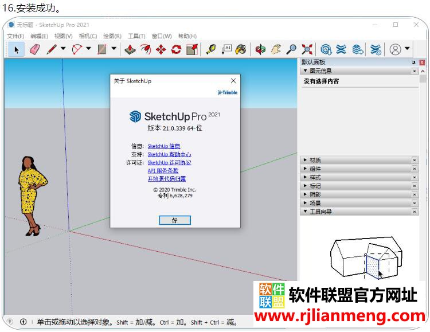Choose the Pan hand tool
This screenshot has height=332, width=430.
click(x=276, y=49)
